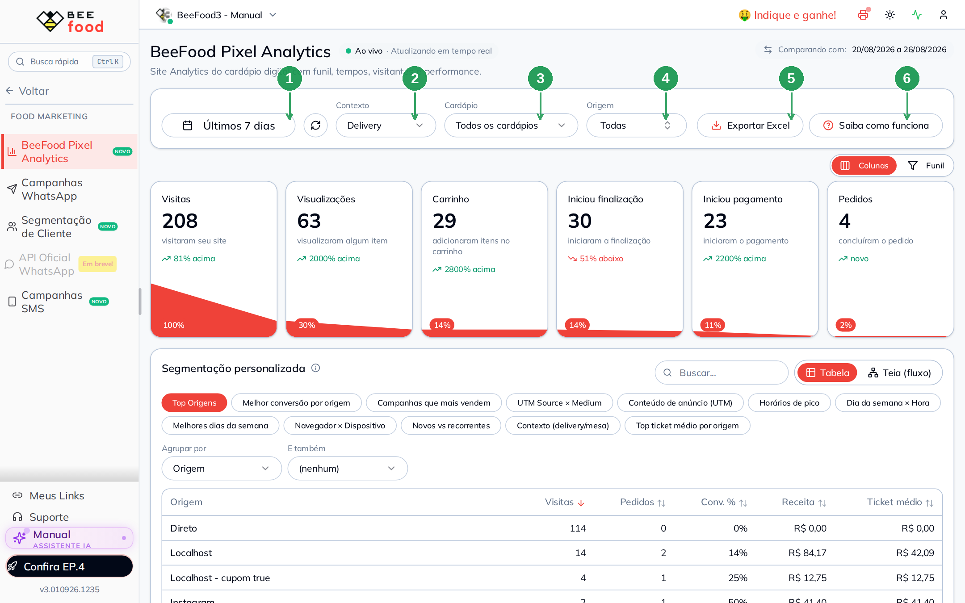
Task: Switch segmentation to Tabela view
Action: tap(827, 373)
